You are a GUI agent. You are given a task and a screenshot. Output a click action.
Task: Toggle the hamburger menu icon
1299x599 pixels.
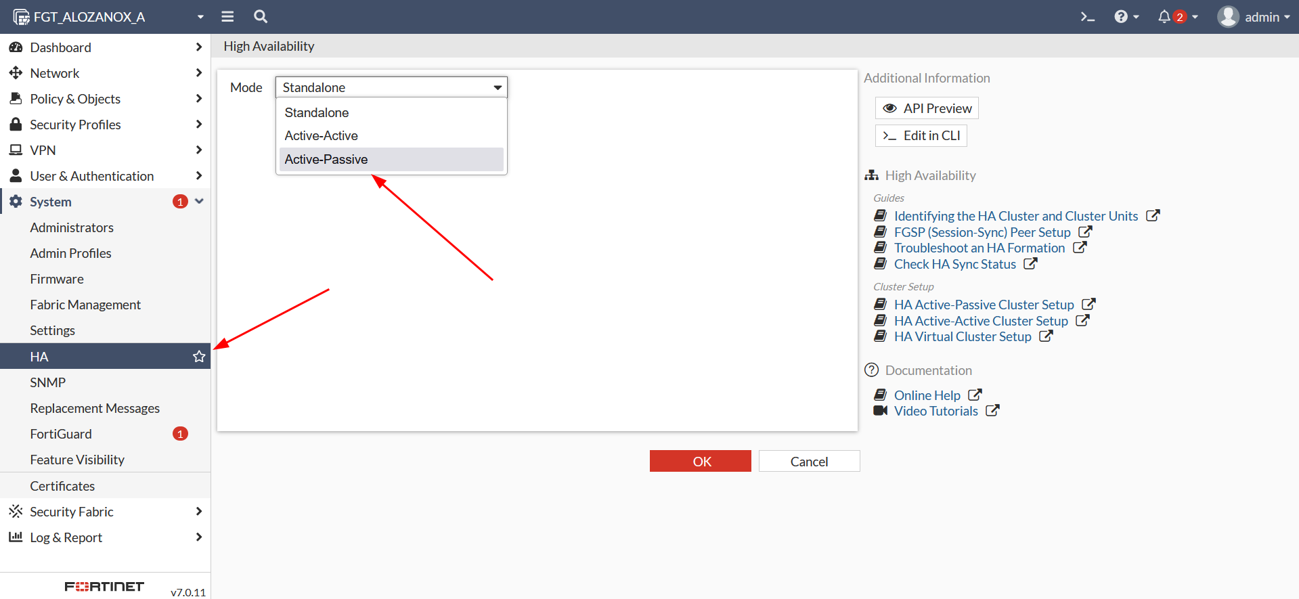[227, 17]
